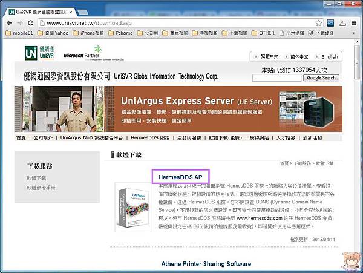Click 軟體下載 in the left sidebar
The width and height of the screenshot is (363, 273).
click(36, 178)
